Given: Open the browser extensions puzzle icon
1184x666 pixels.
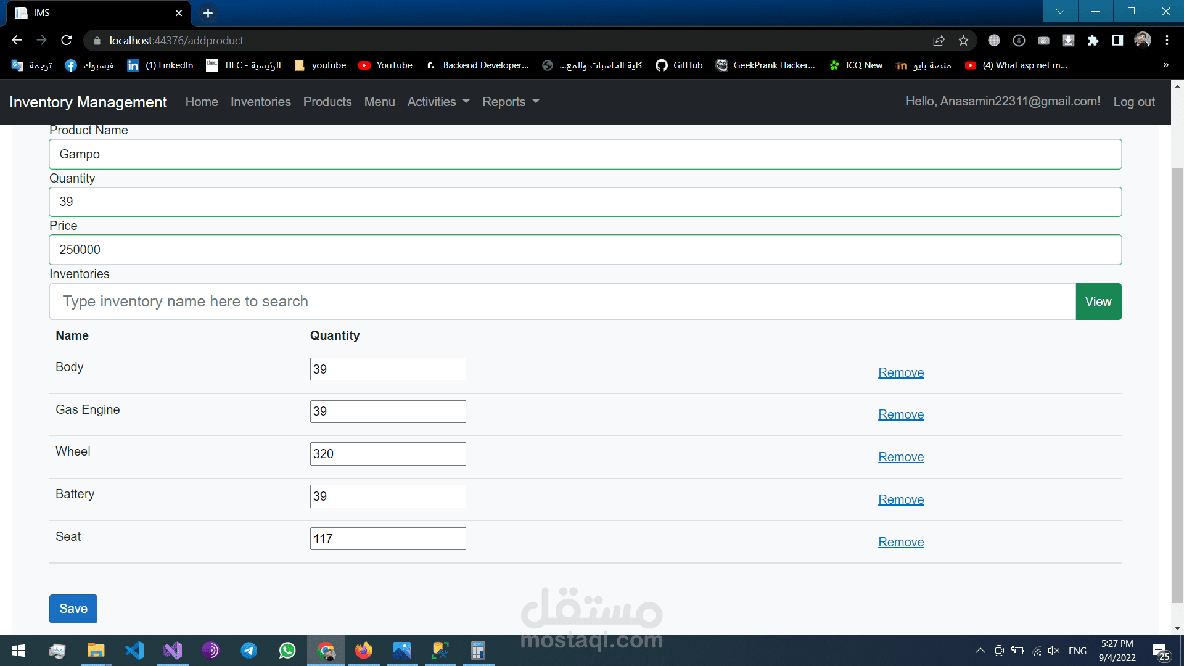Looking at the screenshot, I should pos(1093,40).
